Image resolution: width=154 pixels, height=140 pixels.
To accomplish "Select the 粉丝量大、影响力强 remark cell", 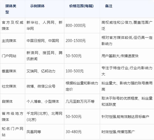I will pyautogui.click(x=127, y=86).
